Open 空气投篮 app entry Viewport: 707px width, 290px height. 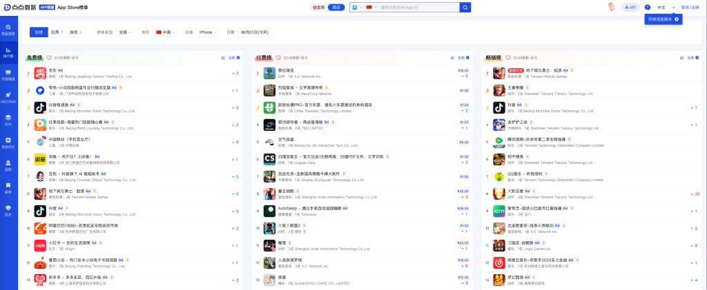pyautogui.click(x=362, y=142)
